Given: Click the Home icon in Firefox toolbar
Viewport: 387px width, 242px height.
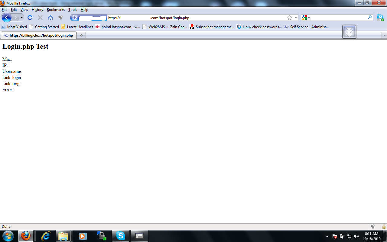Looking at the screenshot, I should coord(50,18).
